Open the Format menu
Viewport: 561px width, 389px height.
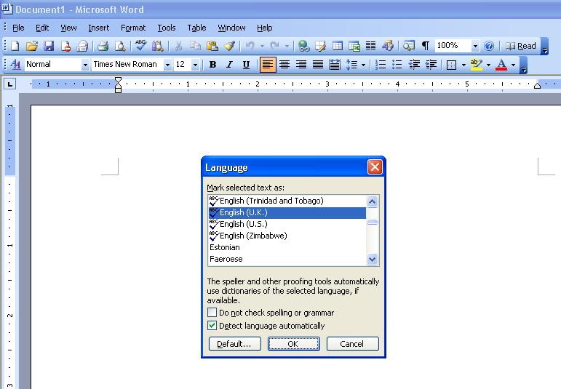(x=133, y=28)
